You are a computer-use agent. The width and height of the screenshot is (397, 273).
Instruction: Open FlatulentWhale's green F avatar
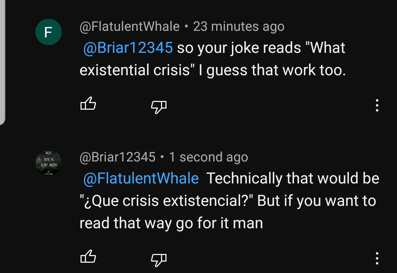pos(48,32)
